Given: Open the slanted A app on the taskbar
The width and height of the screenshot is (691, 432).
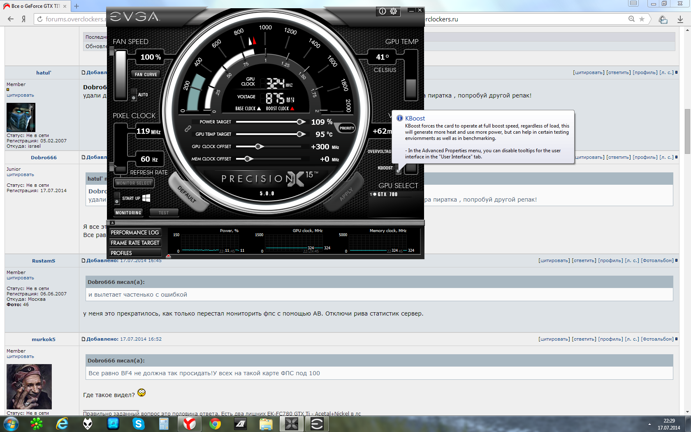Looking at the screenshot, I should 241,423.
